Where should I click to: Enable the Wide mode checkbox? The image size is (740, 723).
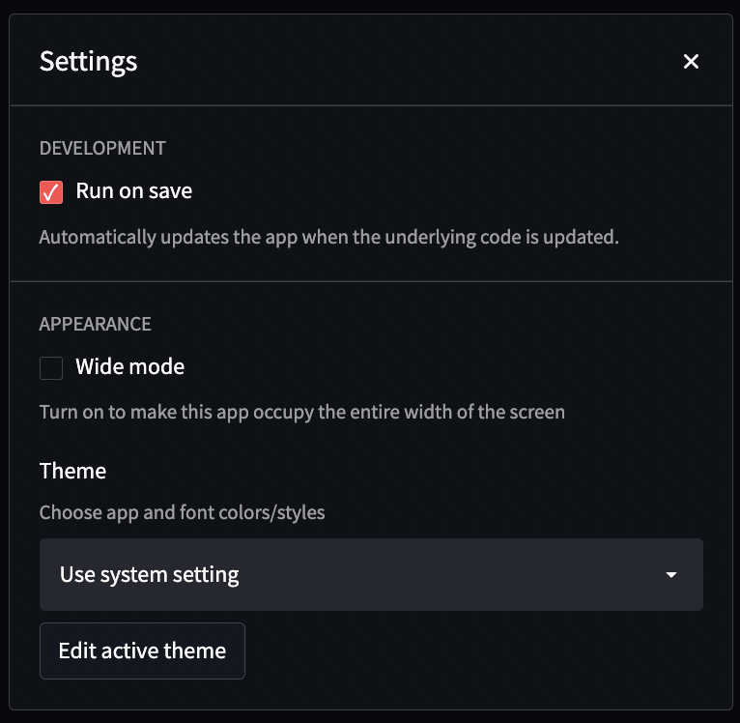pyautogui.click(x=51, y=367)
